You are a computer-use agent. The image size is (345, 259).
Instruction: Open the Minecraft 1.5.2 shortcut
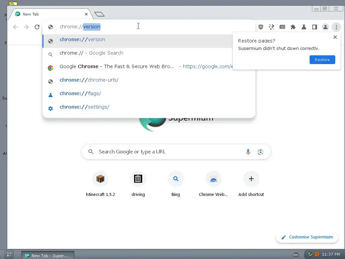pos(100,184)
